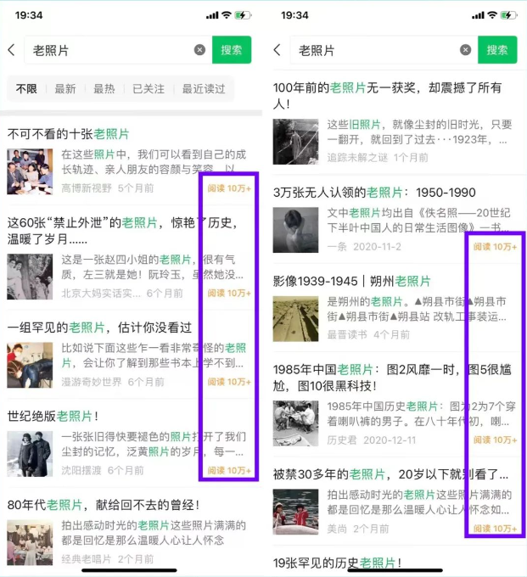Image resolution: width=527 pixels, height=577 pixels.
Task: Select the 最近读过 filter tab
Action: 204,89
